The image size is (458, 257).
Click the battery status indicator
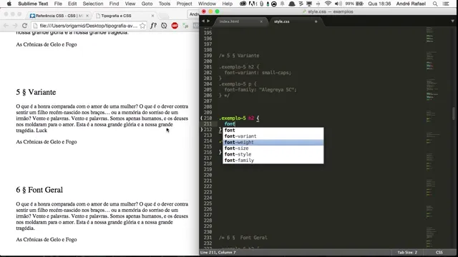point(354,4)
